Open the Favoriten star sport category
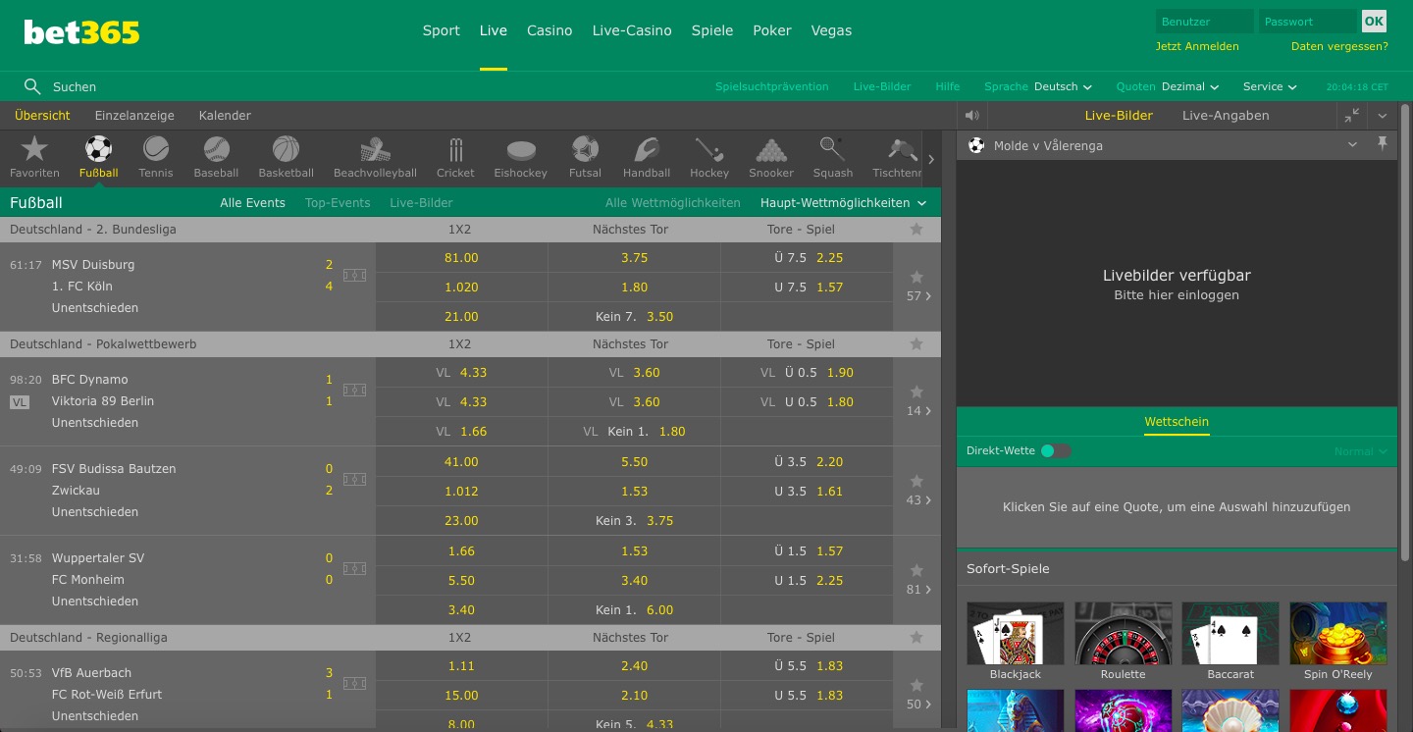The height and width of the screenshot is (732, 1413). click(34, 157)
